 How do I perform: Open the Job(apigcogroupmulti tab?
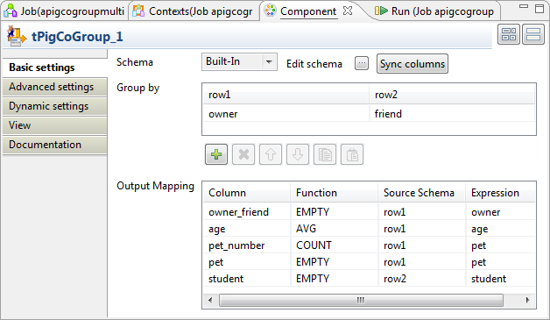tap(65, 11)
